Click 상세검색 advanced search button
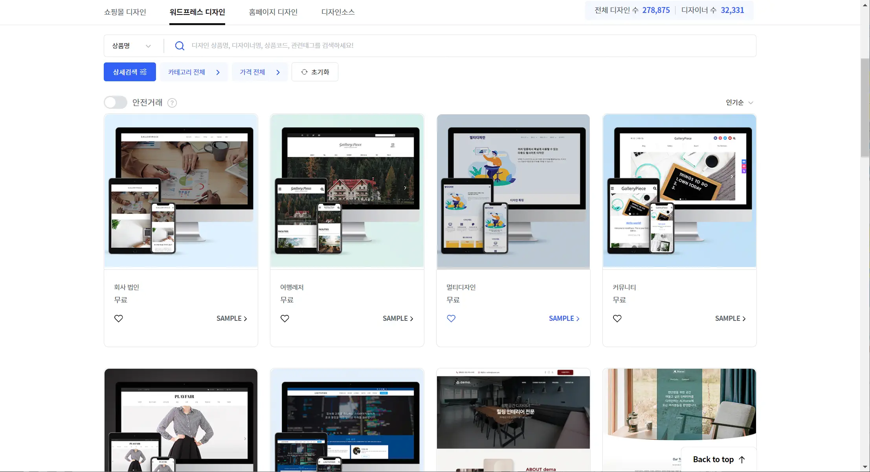Image resolution: width=870 pixels, height=472 pixels. pos(130,72)
